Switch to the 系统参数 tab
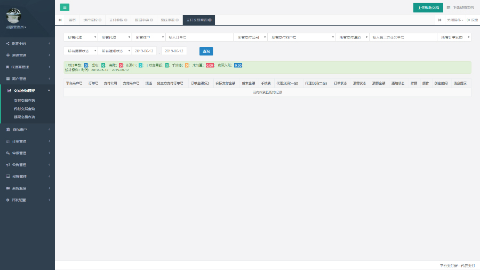The height and width of the screenshot is (270, 480). click(170, 20)
